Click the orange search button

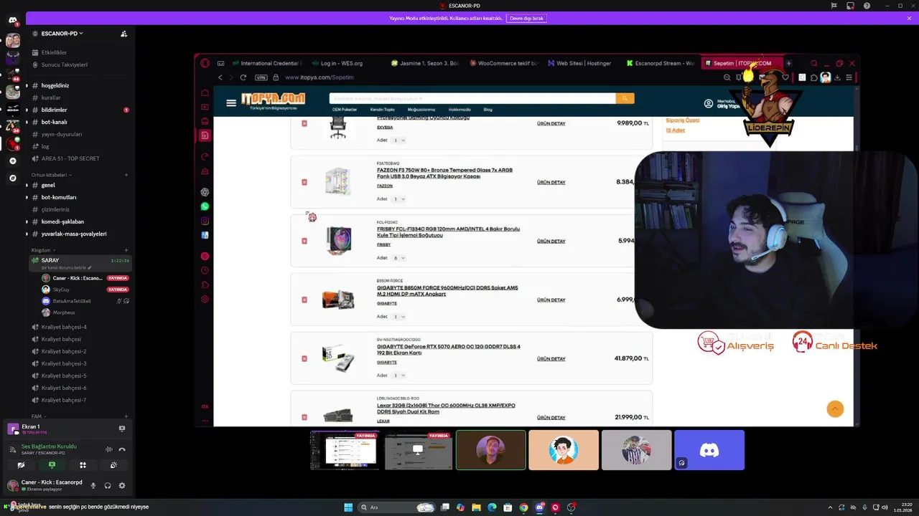point(625,98)
